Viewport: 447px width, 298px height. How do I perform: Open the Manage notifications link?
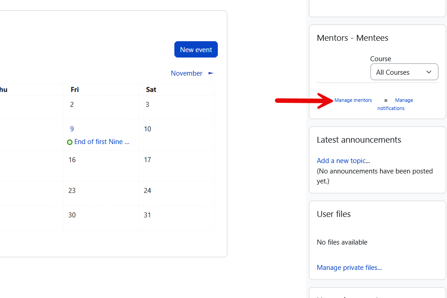tap(395, 104)
